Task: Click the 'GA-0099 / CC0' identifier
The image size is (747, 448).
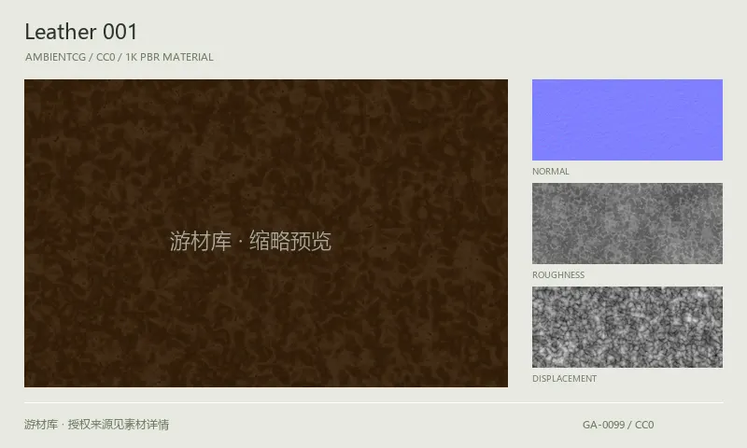Action: click(x=618, y=425)
